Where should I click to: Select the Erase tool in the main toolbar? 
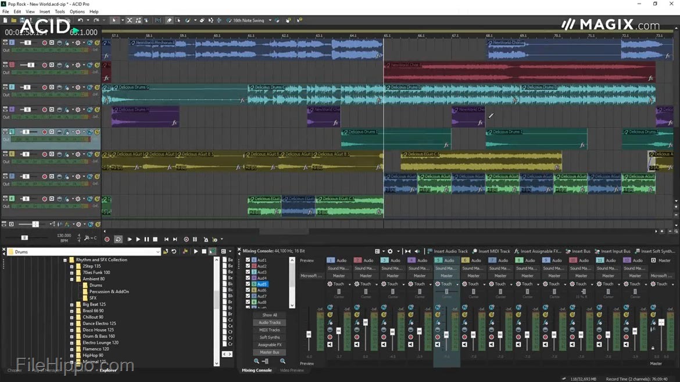170,20
